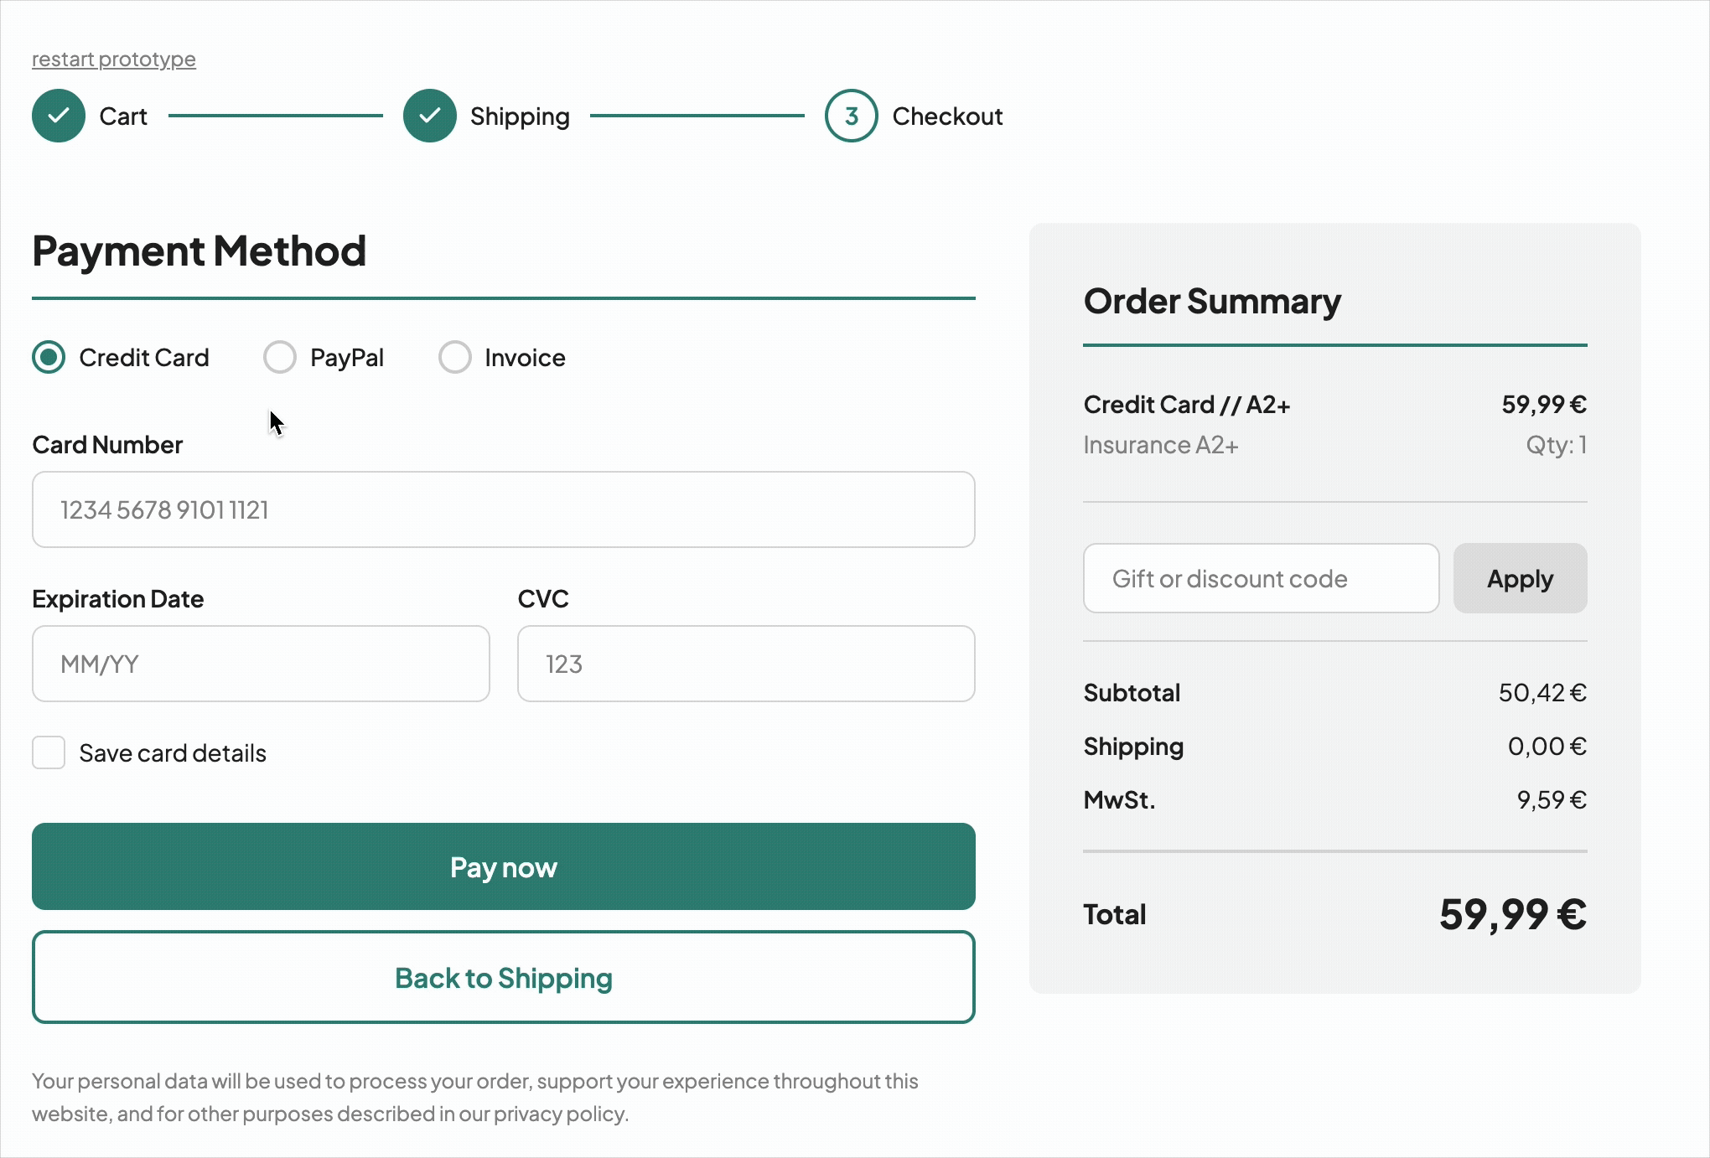Click the Credit Card // A2+ order item
This screenshot has width=1710, height=1158.
[x=1186, y=404]
